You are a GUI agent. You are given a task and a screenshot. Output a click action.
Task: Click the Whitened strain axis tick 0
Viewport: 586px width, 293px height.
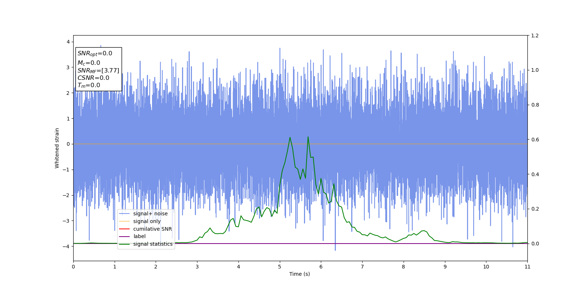pyautogui.click(x=68, y=144)
